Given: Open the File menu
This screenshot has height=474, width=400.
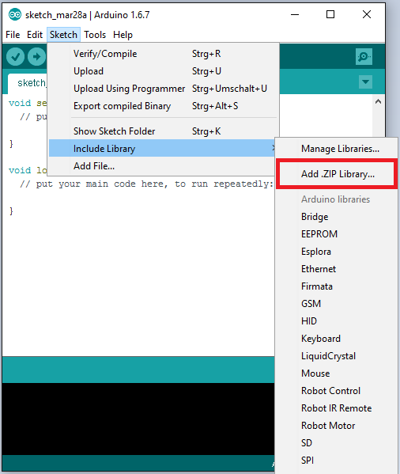Looking at the screenshot, I should click(x=13, y=35).
